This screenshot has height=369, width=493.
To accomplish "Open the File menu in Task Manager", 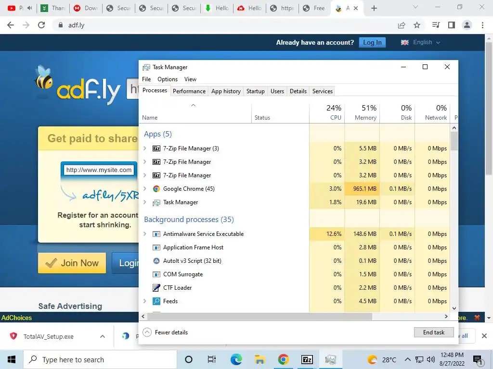I will (146, 79).
